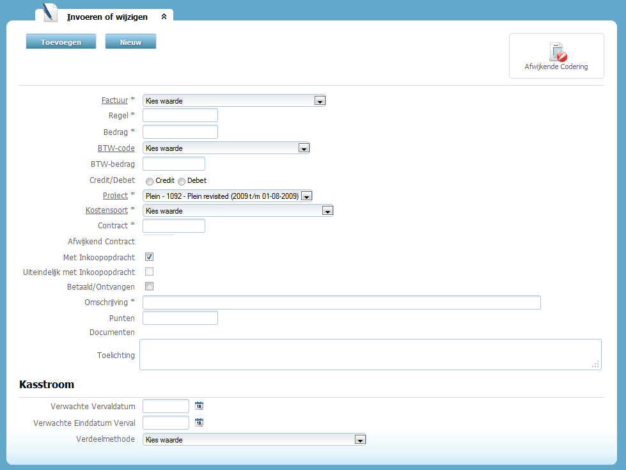Open the Factuur link
This screenshot has width=626, height=470.
[x=114, y=100]
